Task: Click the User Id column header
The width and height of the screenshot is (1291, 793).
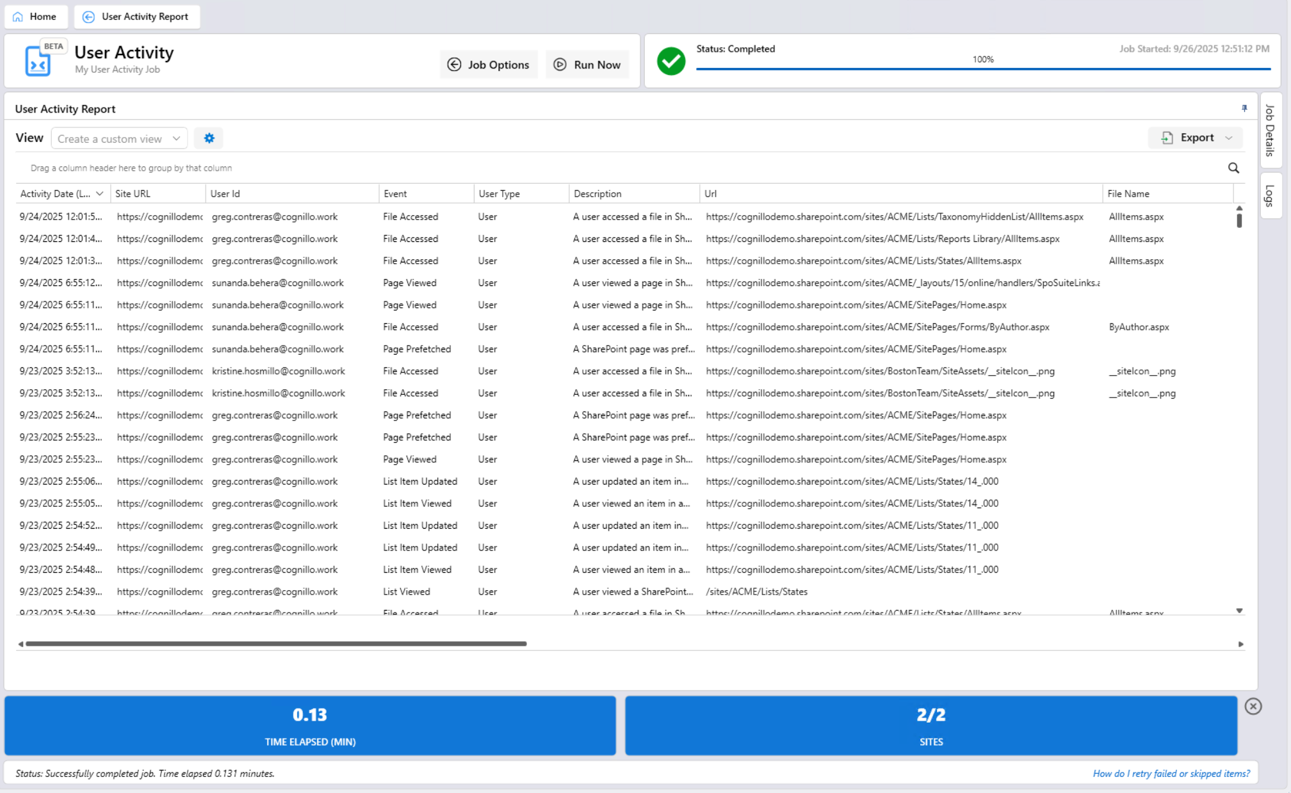Action: (x=292, y=193)
